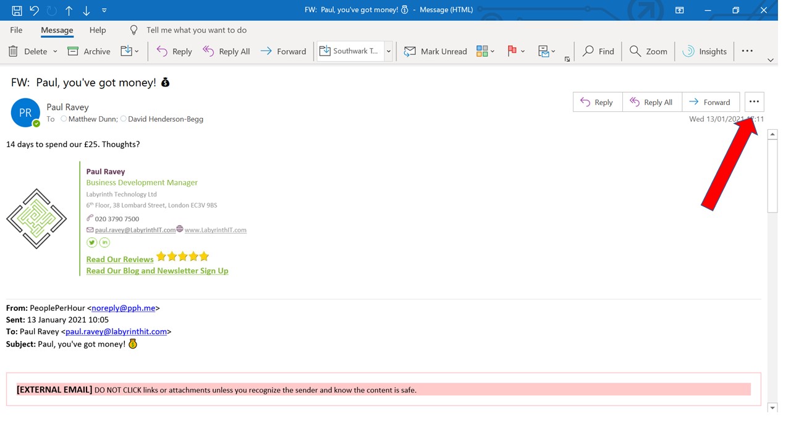Undo the last action in title bar
This screenshot has height=445, width=791.
pos(35,11)
